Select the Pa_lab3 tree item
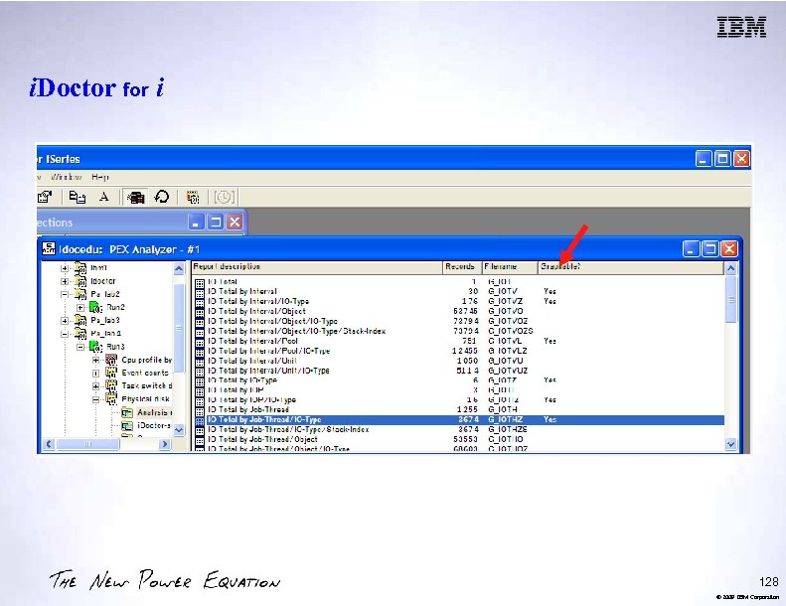The image size is (786, 606). (x=105, y=320)
